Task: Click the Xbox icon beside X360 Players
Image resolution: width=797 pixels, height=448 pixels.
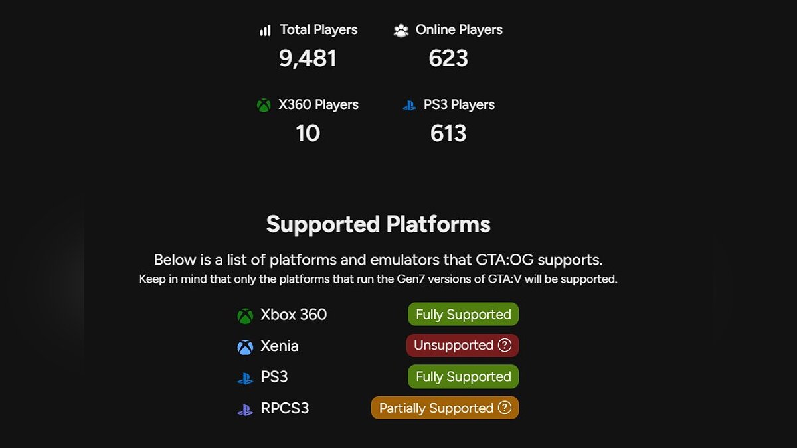Action: coord(264,106)
